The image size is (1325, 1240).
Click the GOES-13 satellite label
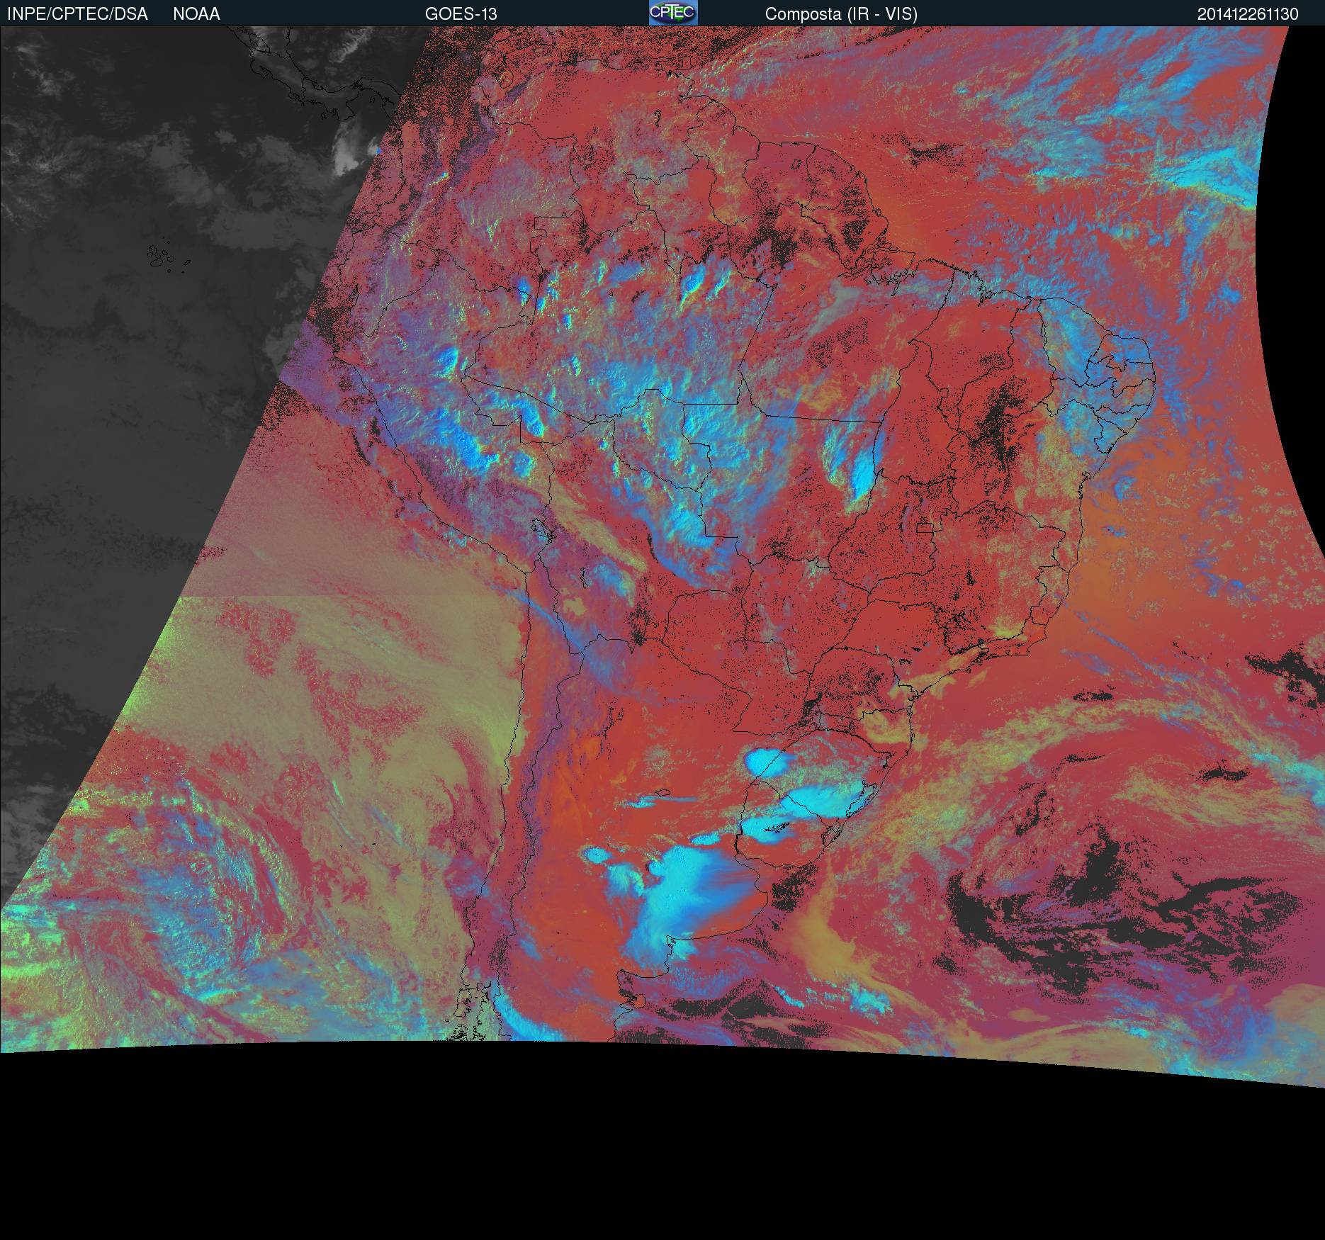coord(461,14)
